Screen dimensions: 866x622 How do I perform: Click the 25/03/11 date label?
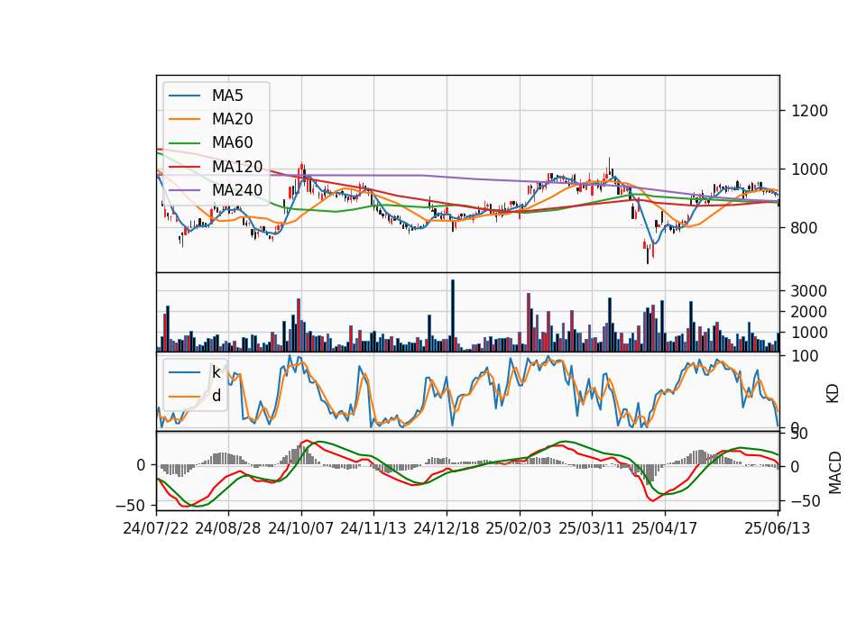(592, 529)
